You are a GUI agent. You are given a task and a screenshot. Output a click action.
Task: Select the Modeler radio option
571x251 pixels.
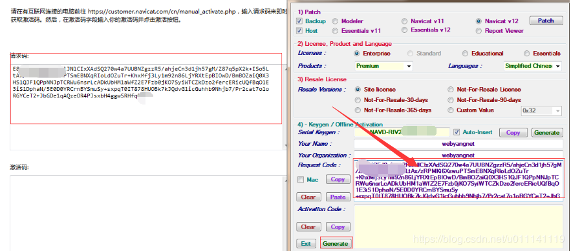(x=335, y=21)
